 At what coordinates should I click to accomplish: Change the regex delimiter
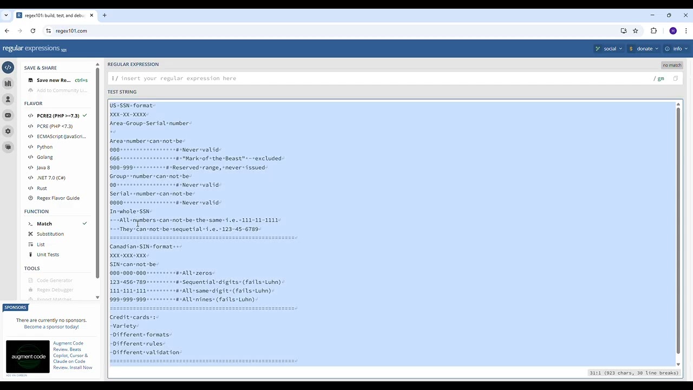[x=115, y=79]
